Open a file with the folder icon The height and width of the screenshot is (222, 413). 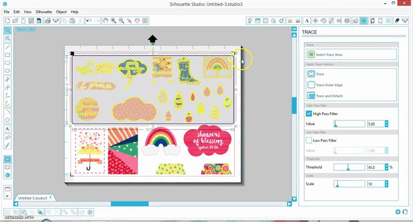(x=15, y=21)
